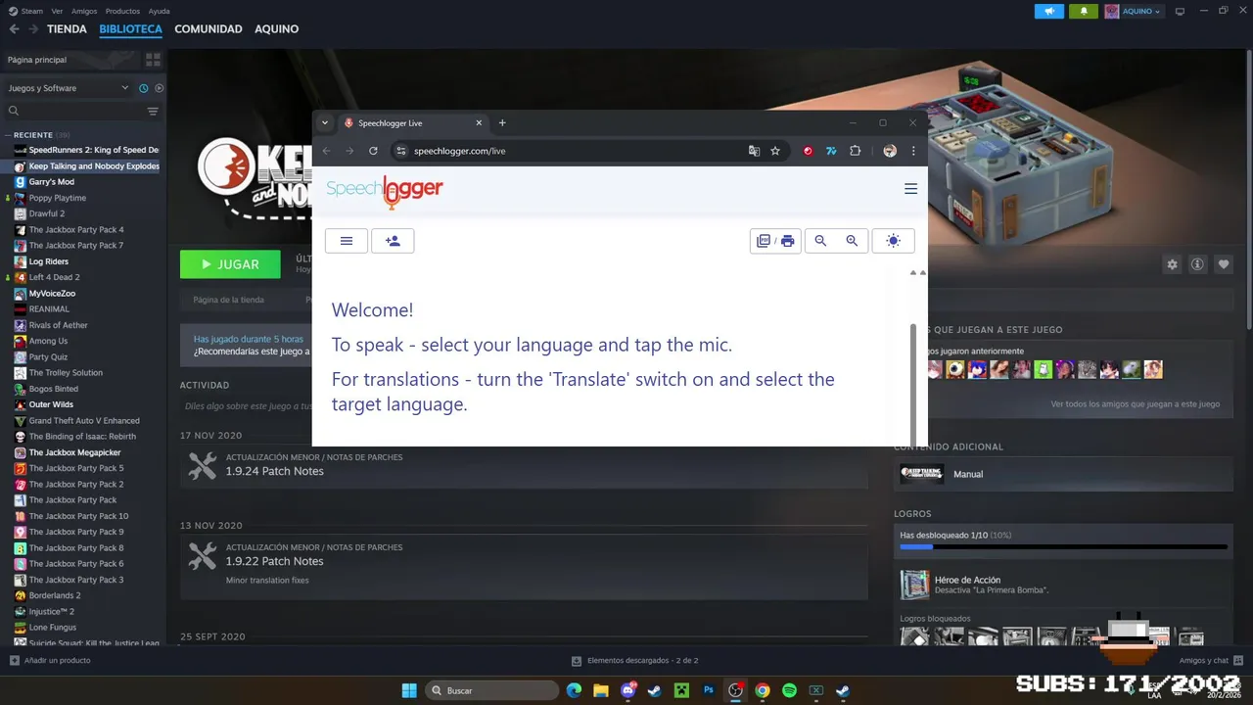Select the Speechlogger Live browser tab

(413, 123)
